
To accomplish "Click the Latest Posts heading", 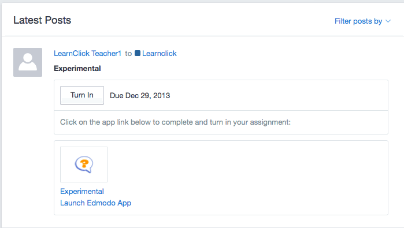I will tap(42, 20).
